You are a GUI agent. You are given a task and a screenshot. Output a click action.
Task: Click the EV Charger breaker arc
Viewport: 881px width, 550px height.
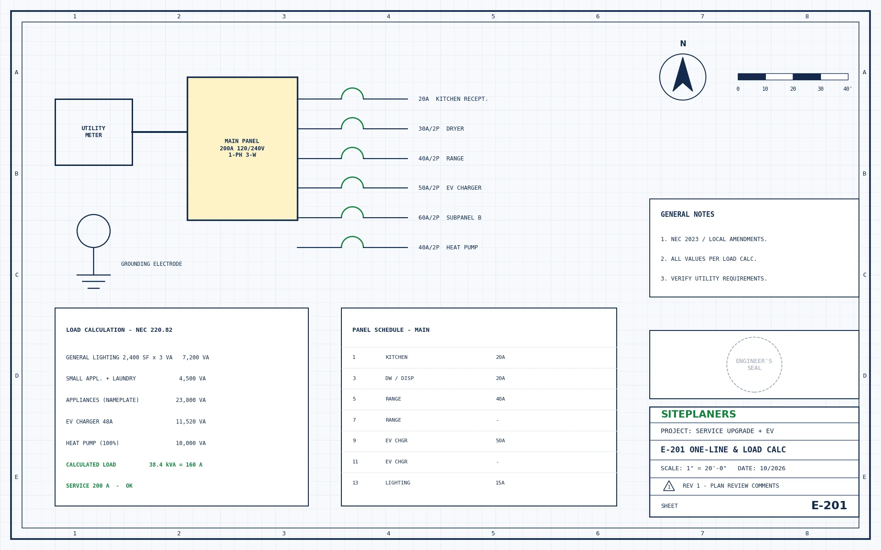(x=352, y=182)
